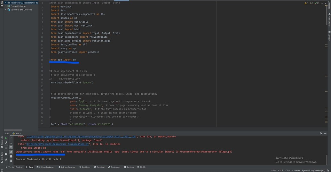Expand External Libraries tree node

[x=5, y=6]
